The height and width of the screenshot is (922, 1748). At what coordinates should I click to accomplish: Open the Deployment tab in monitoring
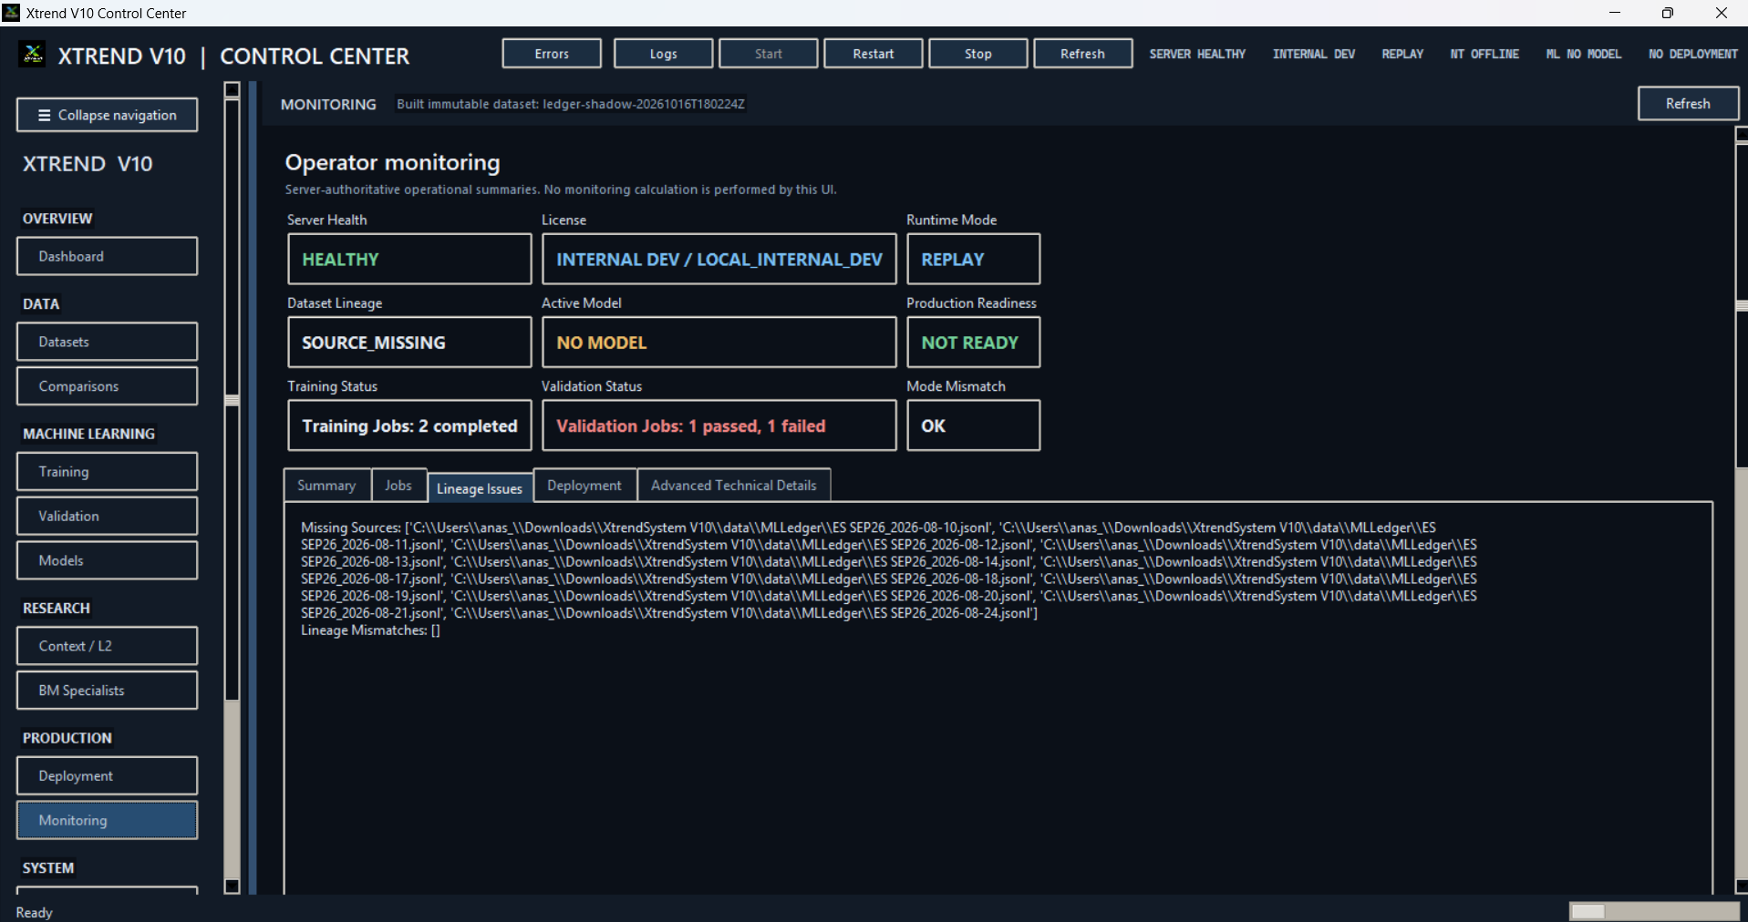(584, 486)
